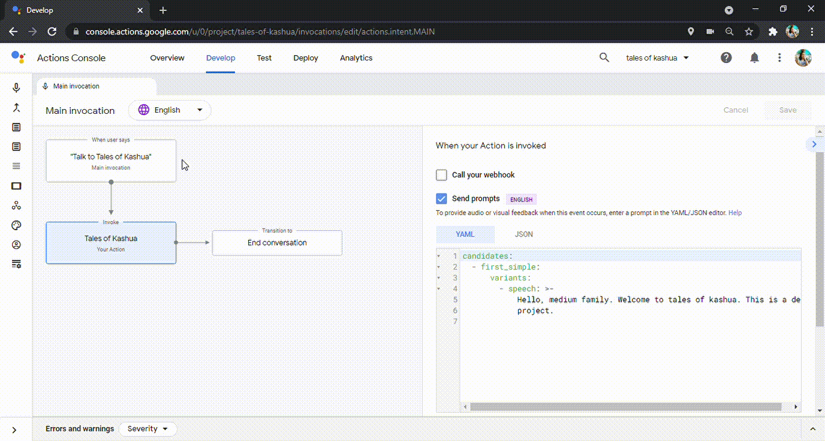The image size is (825, 441).
Task: Click the search magnifier in Actions Console
Action: point(604,58)
